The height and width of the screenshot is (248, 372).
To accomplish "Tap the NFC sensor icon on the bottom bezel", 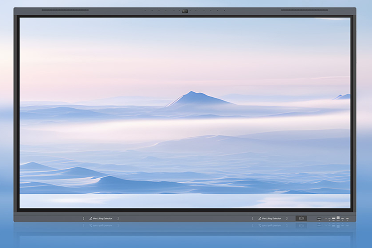I will tap(301, 218).
